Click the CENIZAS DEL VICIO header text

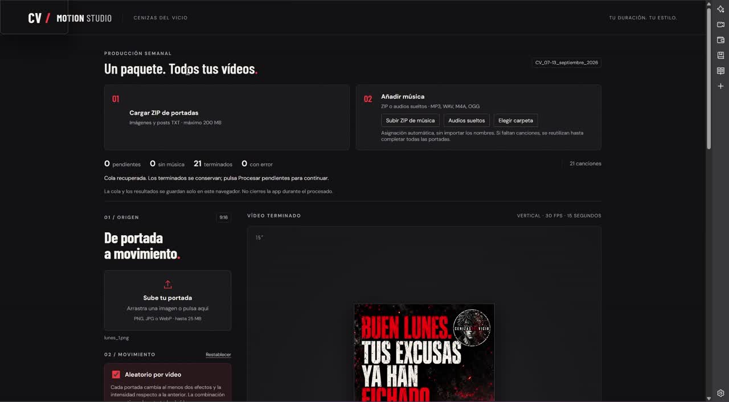[161, 18]
